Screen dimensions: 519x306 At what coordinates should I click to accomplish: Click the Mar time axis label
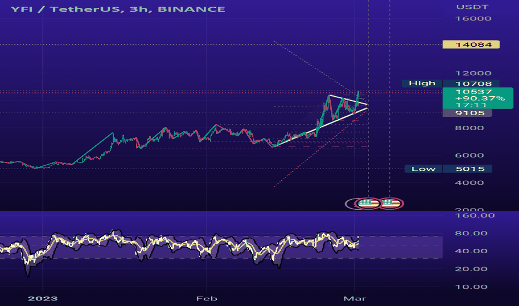coord(355,298)
